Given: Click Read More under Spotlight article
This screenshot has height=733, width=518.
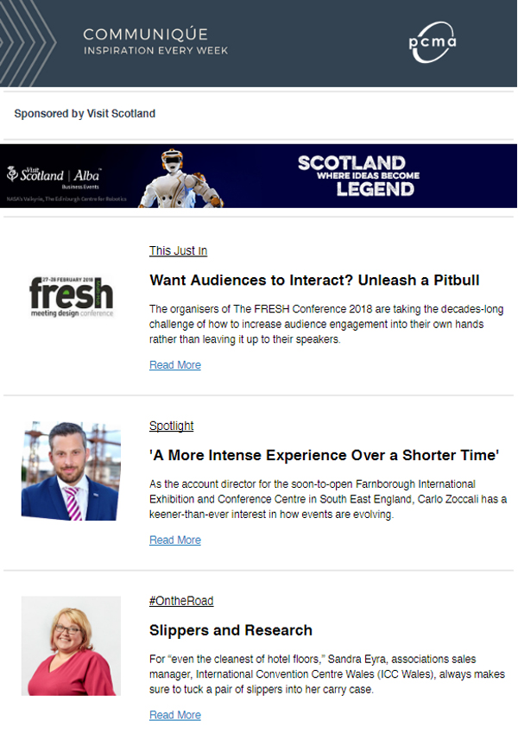Looking at the screenshot, I should (175, 540).
